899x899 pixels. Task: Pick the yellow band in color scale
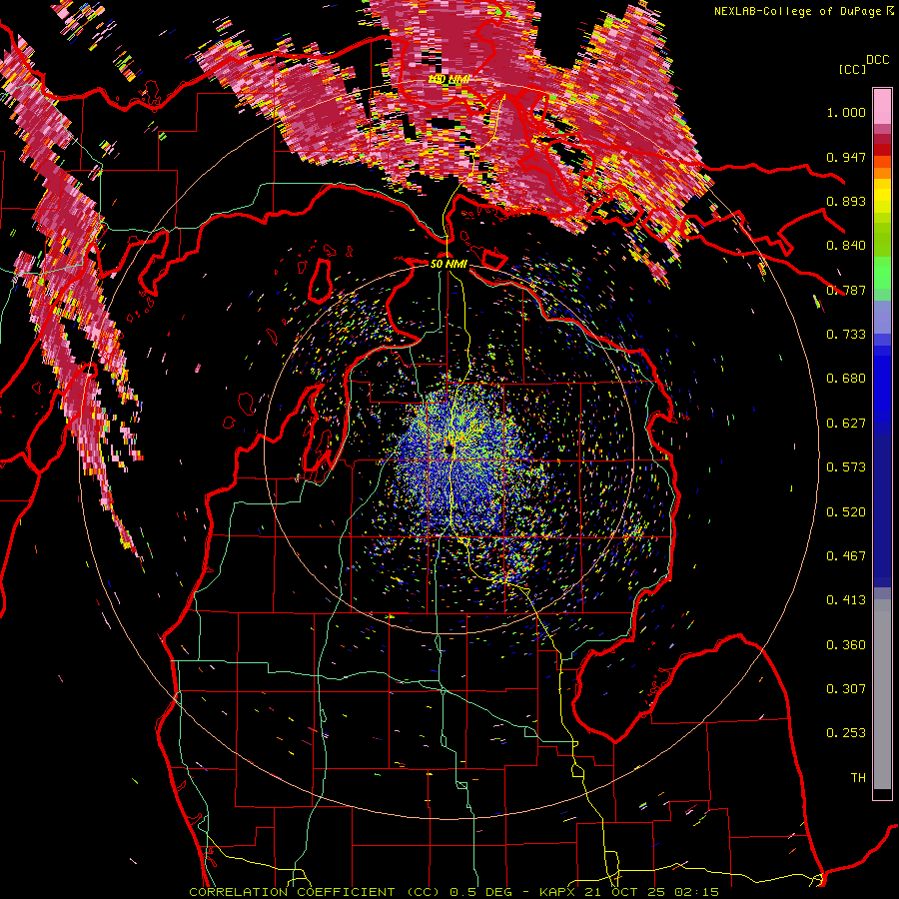click(882, 196)
